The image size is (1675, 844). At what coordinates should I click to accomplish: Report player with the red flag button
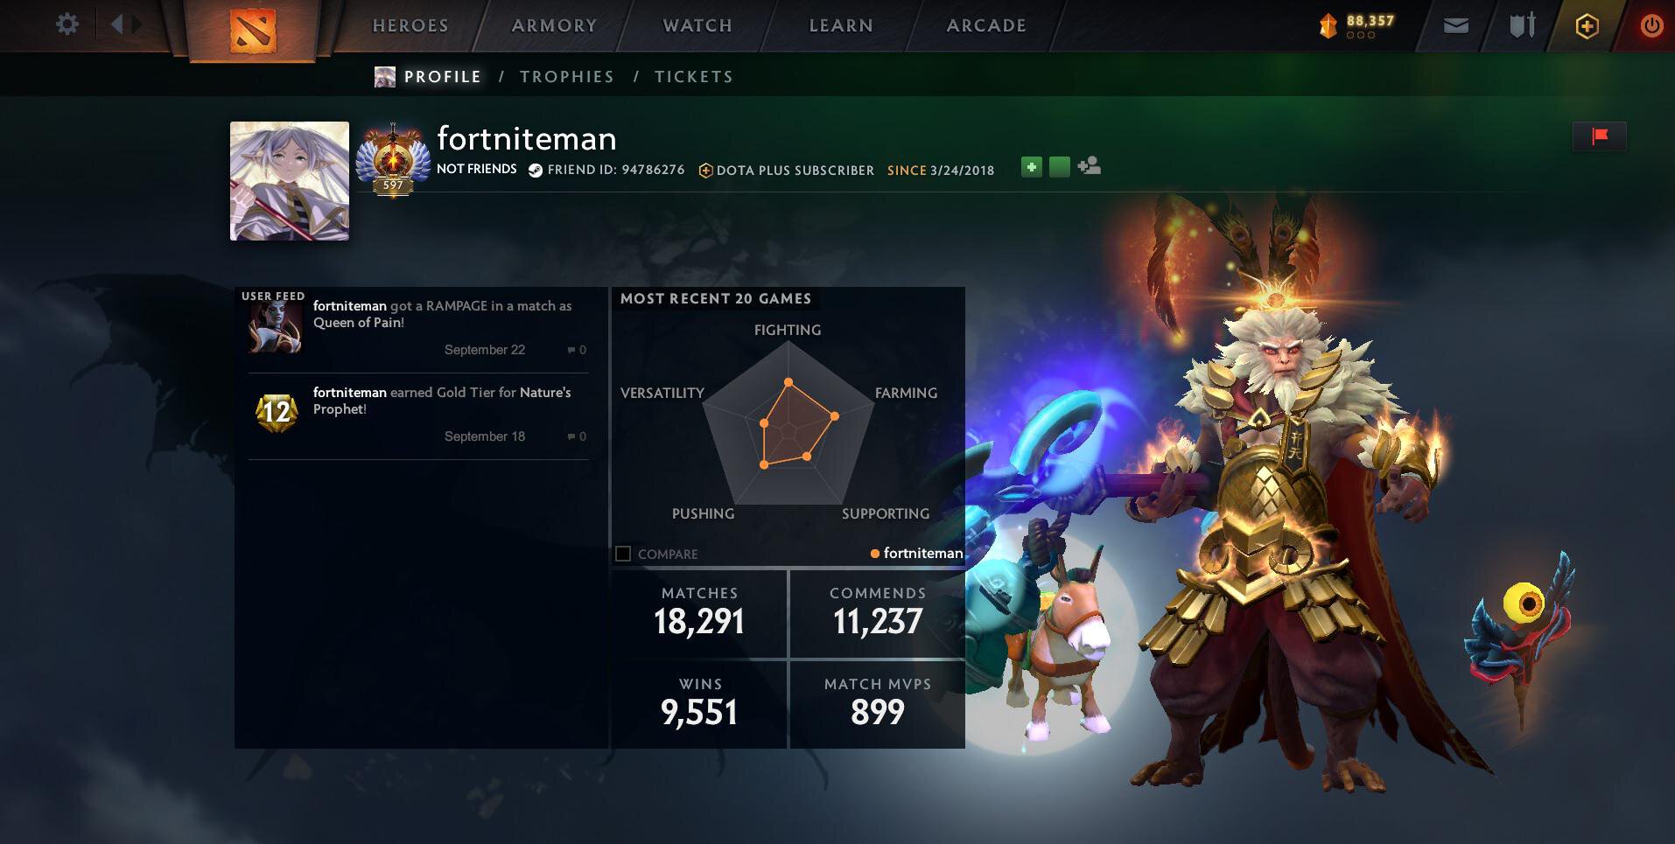click(1600, 136)
